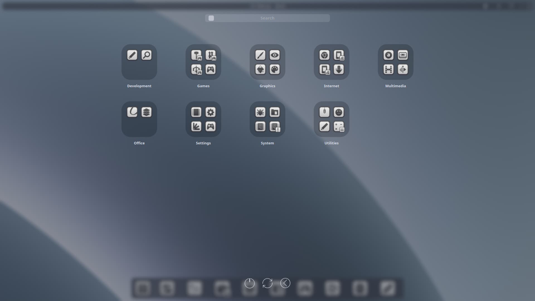Click the restart circular arrows icon
535x301 pixels.
(267, 283)
